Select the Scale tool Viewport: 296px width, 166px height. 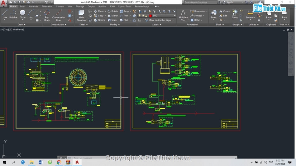(112, 20)
